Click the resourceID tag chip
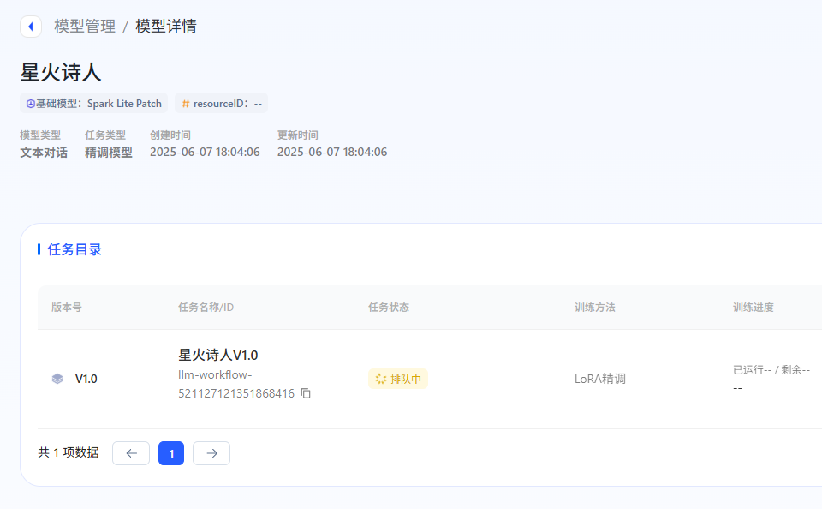The height and width of the screenshot is (509, 822). click(x=222, y=103)
